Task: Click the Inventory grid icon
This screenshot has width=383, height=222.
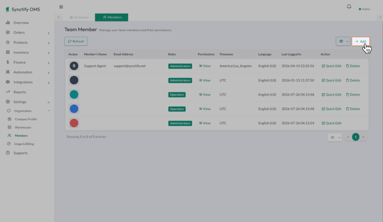Action: coord(8,52)
